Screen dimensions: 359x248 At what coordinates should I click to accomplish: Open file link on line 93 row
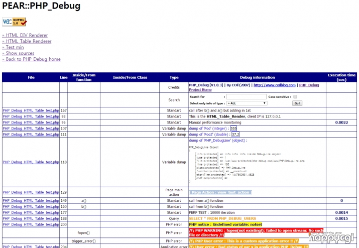tap(31, 116)
